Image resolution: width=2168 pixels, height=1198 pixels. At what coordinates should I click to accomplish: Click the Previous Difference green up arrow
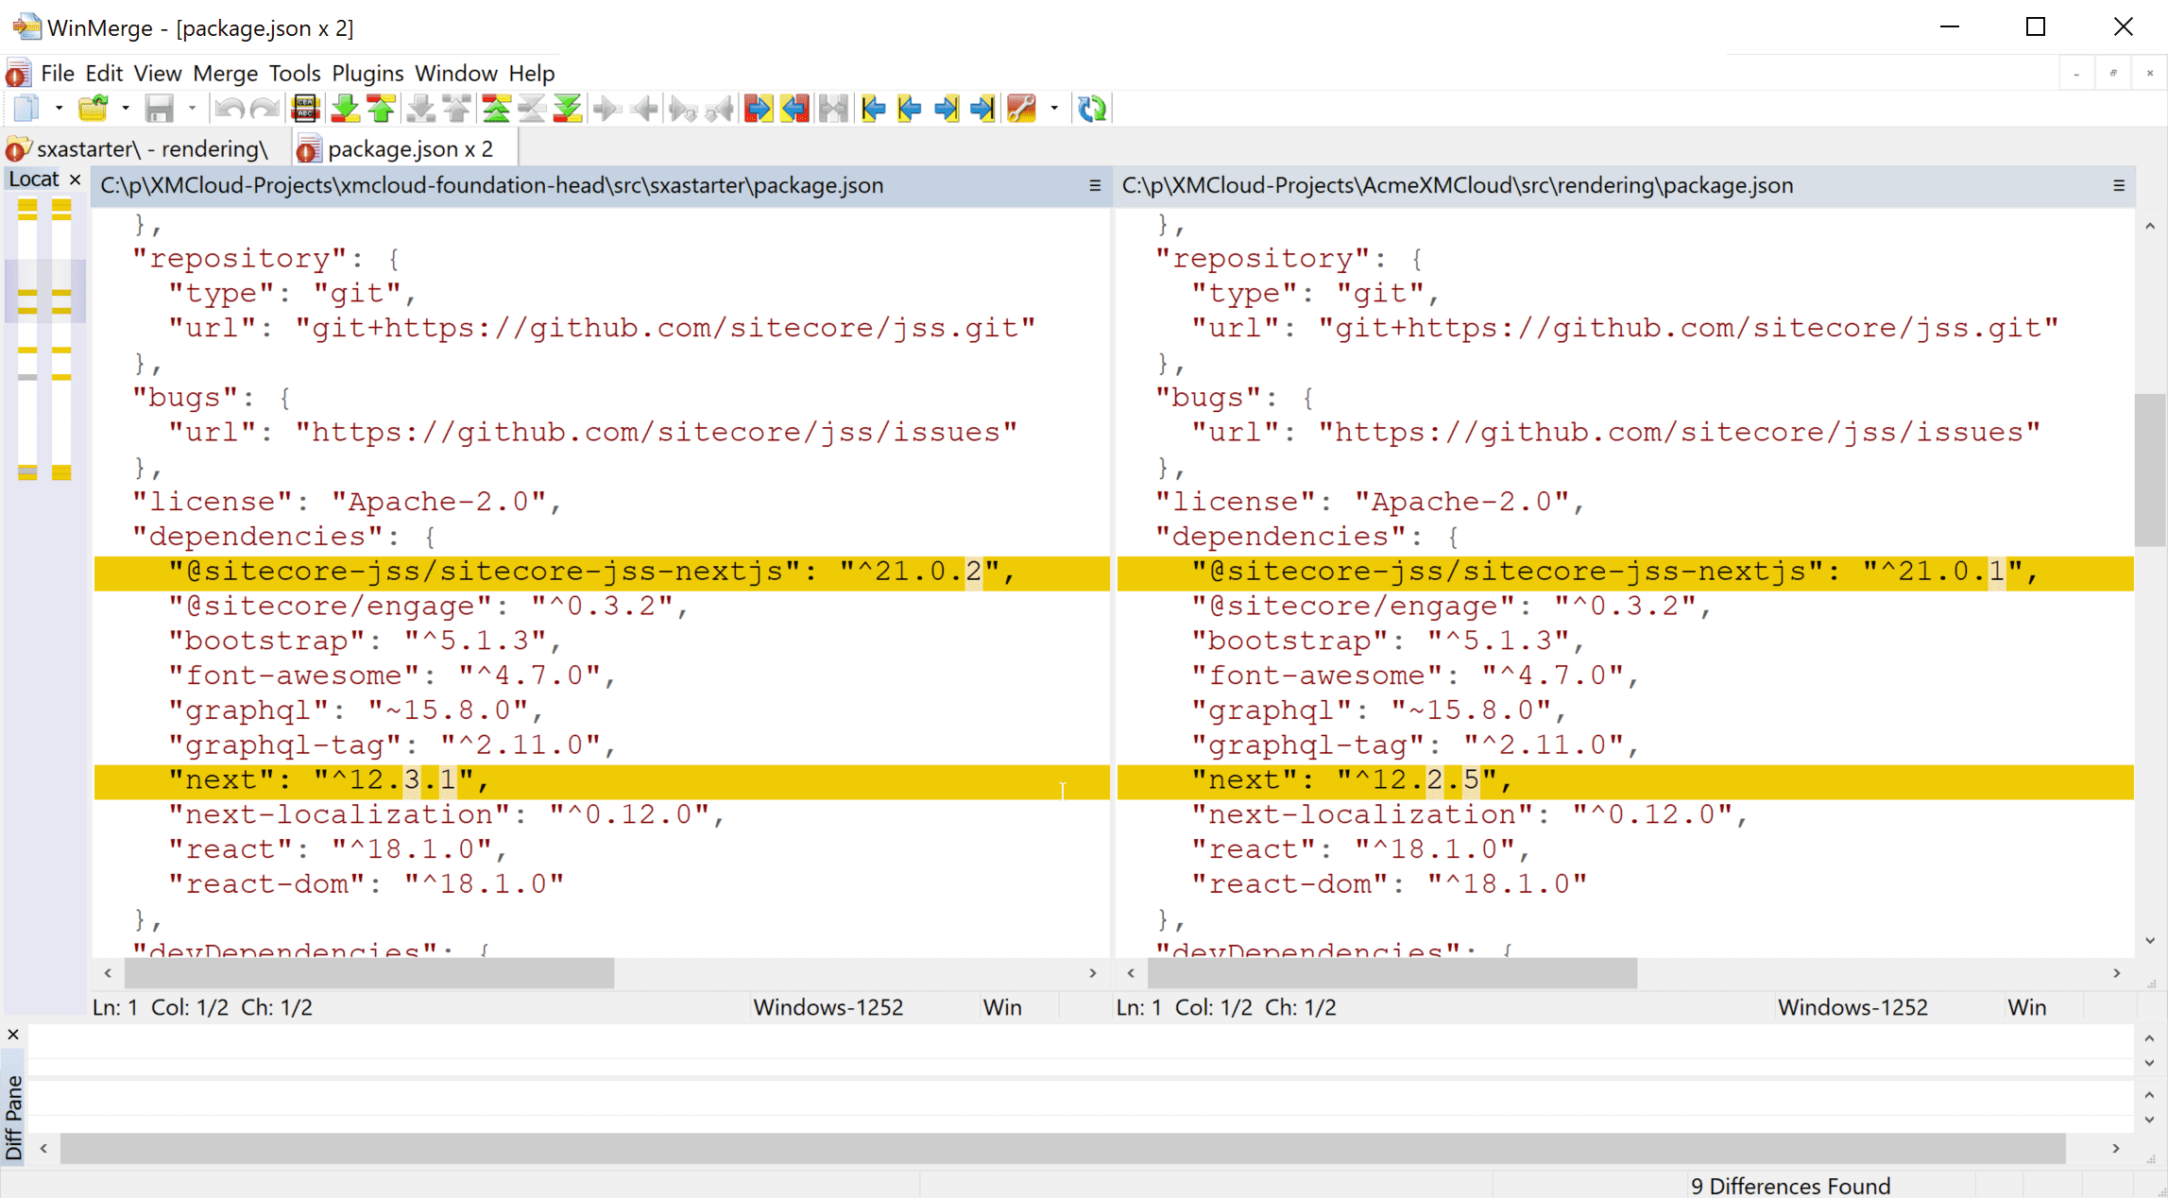point(382,109)
